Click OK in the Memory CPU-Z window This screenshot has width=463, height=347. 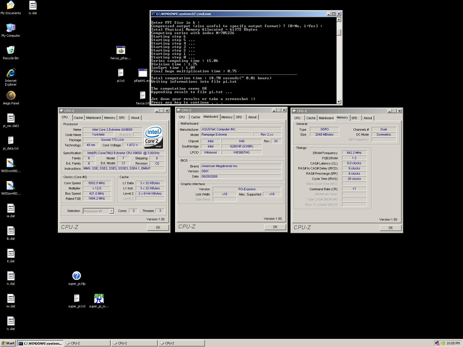pos(391,228)
